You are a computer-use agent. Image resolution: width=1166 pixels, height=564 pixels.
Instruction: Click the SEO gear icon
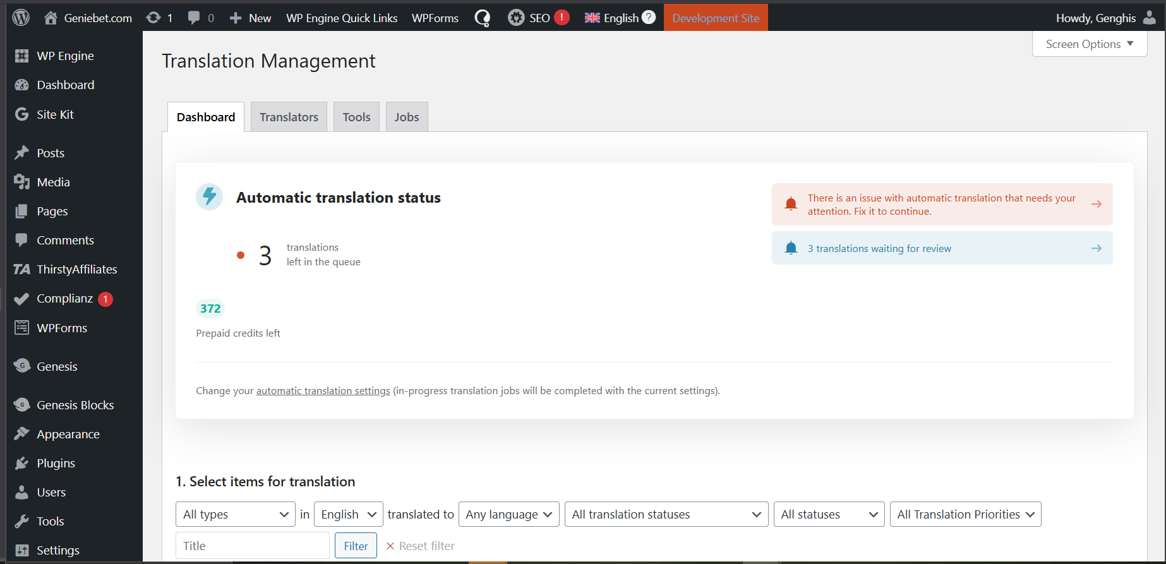tap(516, 18)
